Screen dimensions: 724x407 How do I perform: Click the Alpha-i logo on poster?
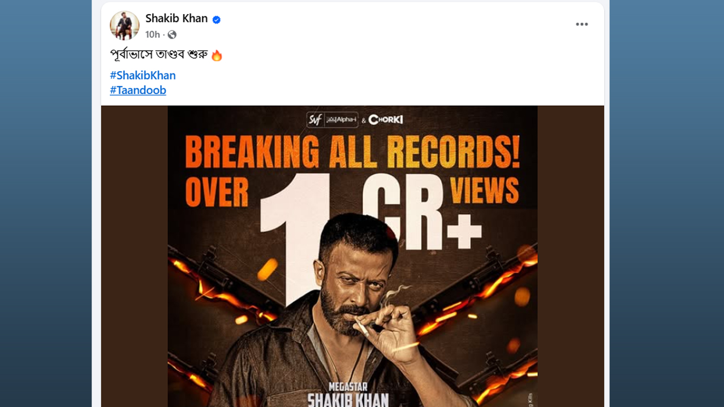(x=341, y=120)
